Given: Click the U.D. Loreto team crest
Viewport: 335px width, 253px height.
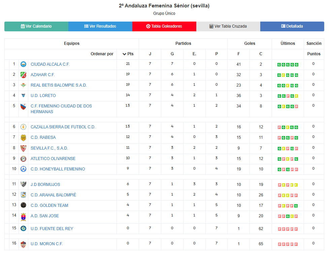Looking at the screenshot, I should (23, 96).
